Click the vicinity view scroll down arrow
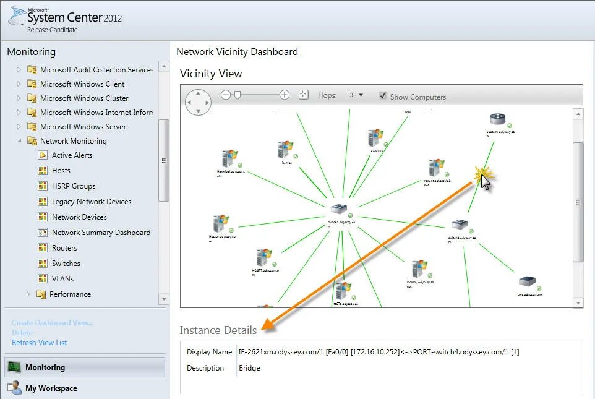The height and width of the screenshot is (399, 595). point(578,303)
